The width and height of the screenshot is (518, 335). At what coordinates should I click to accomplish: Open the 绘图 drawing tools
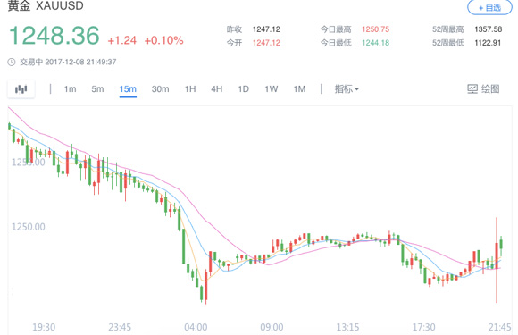pos(483,88)
